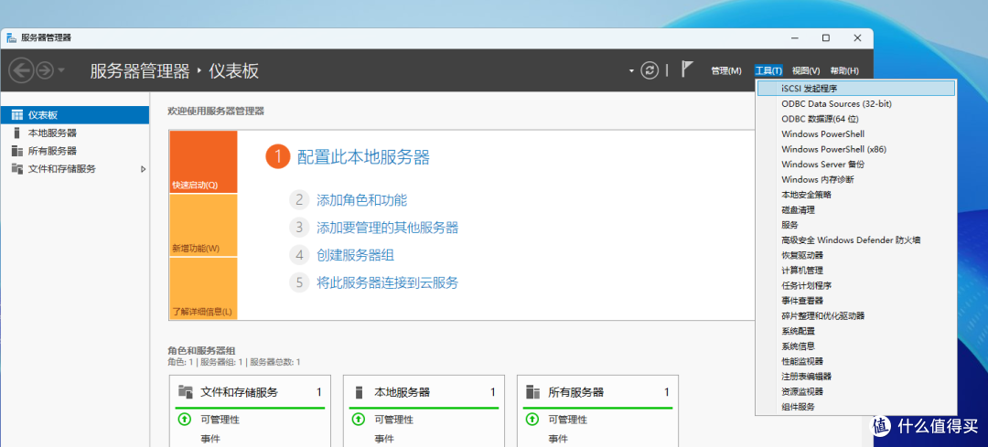Open the 视图(V) menu
Image resolution: width=988 pixels, height=447 pixels.
(806, 70)
